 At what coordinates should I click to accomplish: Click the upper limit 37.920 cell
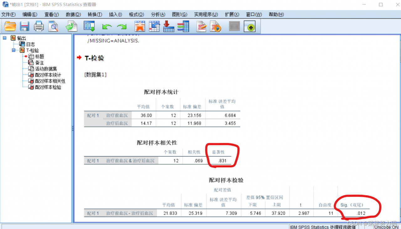click(x=279, y=213)
